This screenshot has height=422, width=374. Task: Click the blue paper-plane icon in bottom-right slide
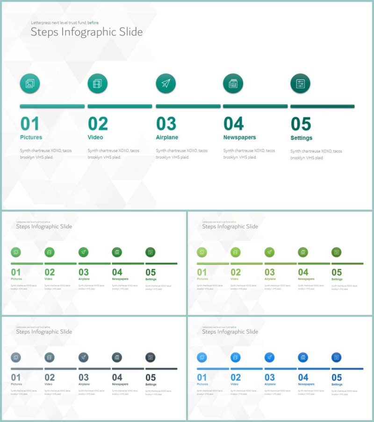(x=269, y=358)
